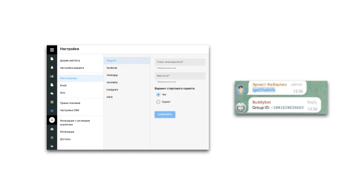Screen dimensions: 348x195
Task: Open the Доступы settings section
Action: click(65, 139)
